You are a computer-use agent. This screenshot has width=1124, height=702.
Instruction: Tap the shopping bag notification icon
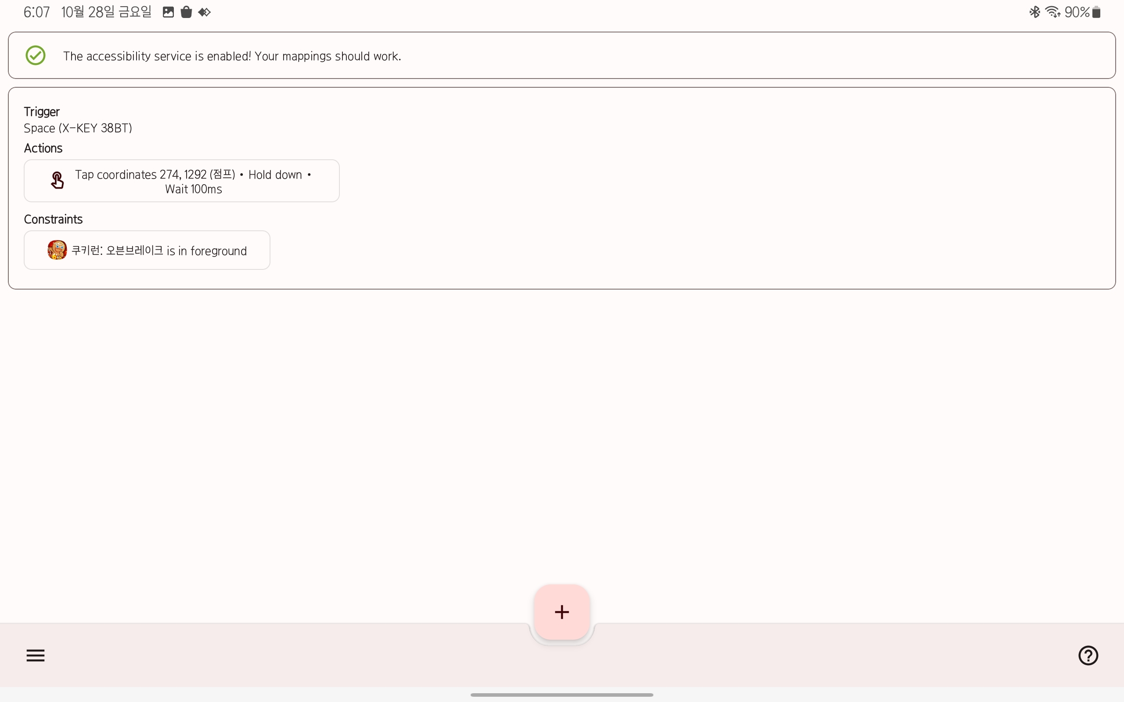point(186,12)
